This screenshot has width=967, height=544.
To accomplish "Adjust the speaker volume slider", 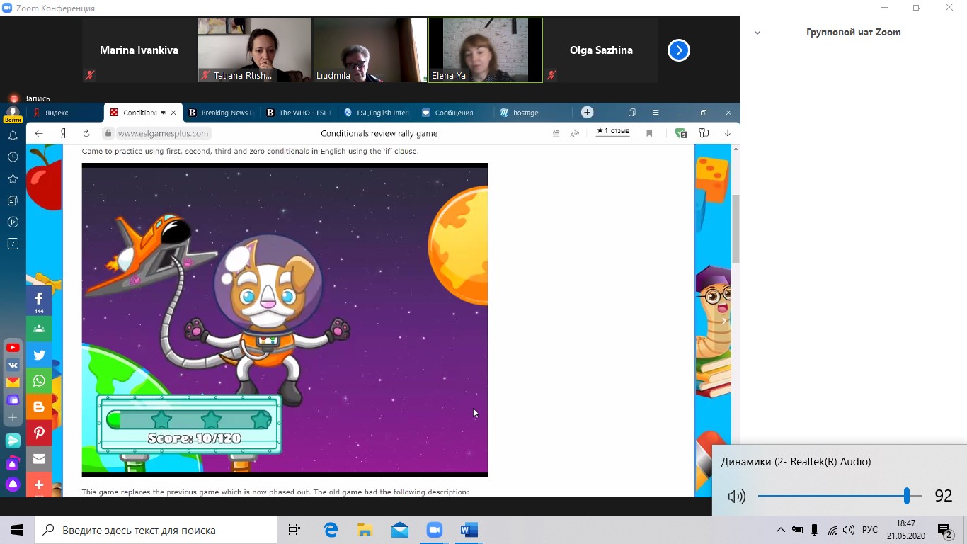I will coord(840,496).
